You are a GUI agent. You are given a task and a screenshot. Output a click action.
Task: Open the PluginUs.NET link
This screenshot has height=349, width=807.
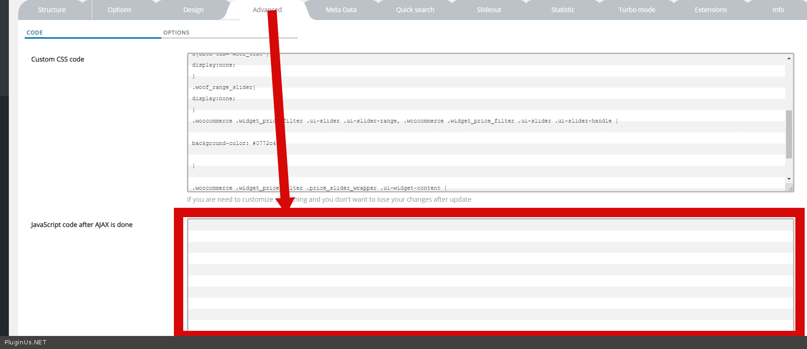point(26,342)
